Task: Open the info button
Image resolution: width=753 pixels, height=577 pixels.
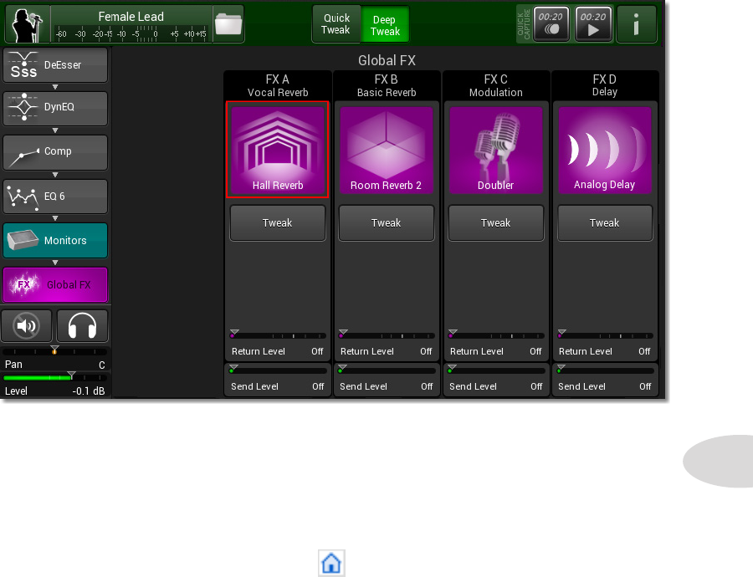Action: (x=637, y=24)
